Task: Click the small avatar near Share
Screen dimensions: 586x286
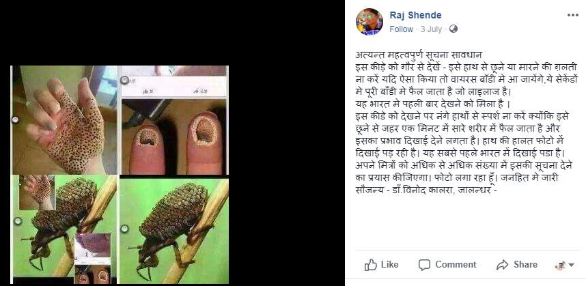Action: tap(560, 265)
